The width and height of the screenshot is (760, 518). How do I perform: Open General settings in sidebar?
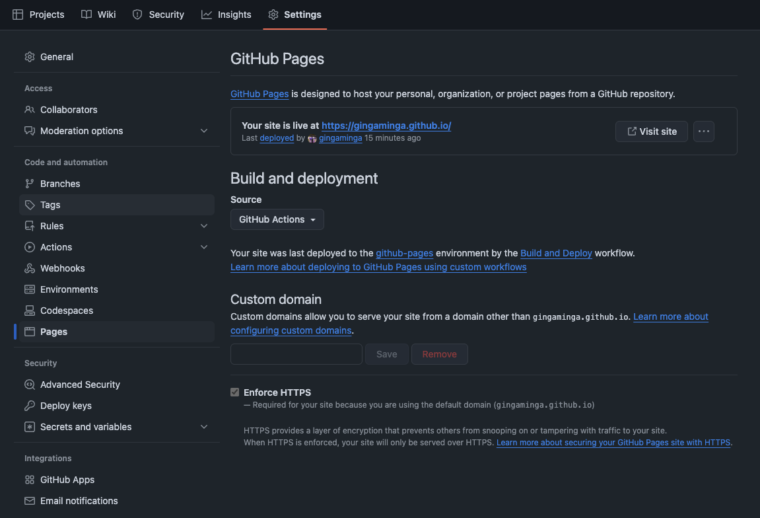117,57
